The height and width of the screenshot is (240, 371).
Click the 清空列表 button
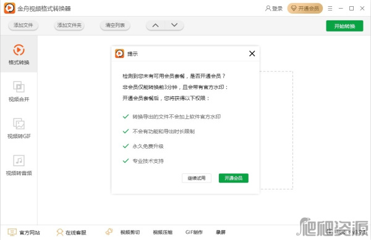(115, 25)
